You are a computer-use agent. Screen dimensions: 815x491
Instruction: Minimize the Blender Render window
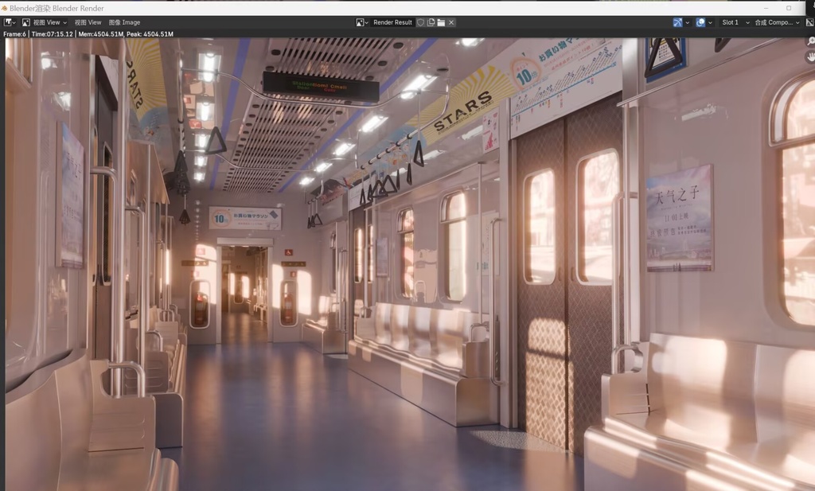coord(766,8)
